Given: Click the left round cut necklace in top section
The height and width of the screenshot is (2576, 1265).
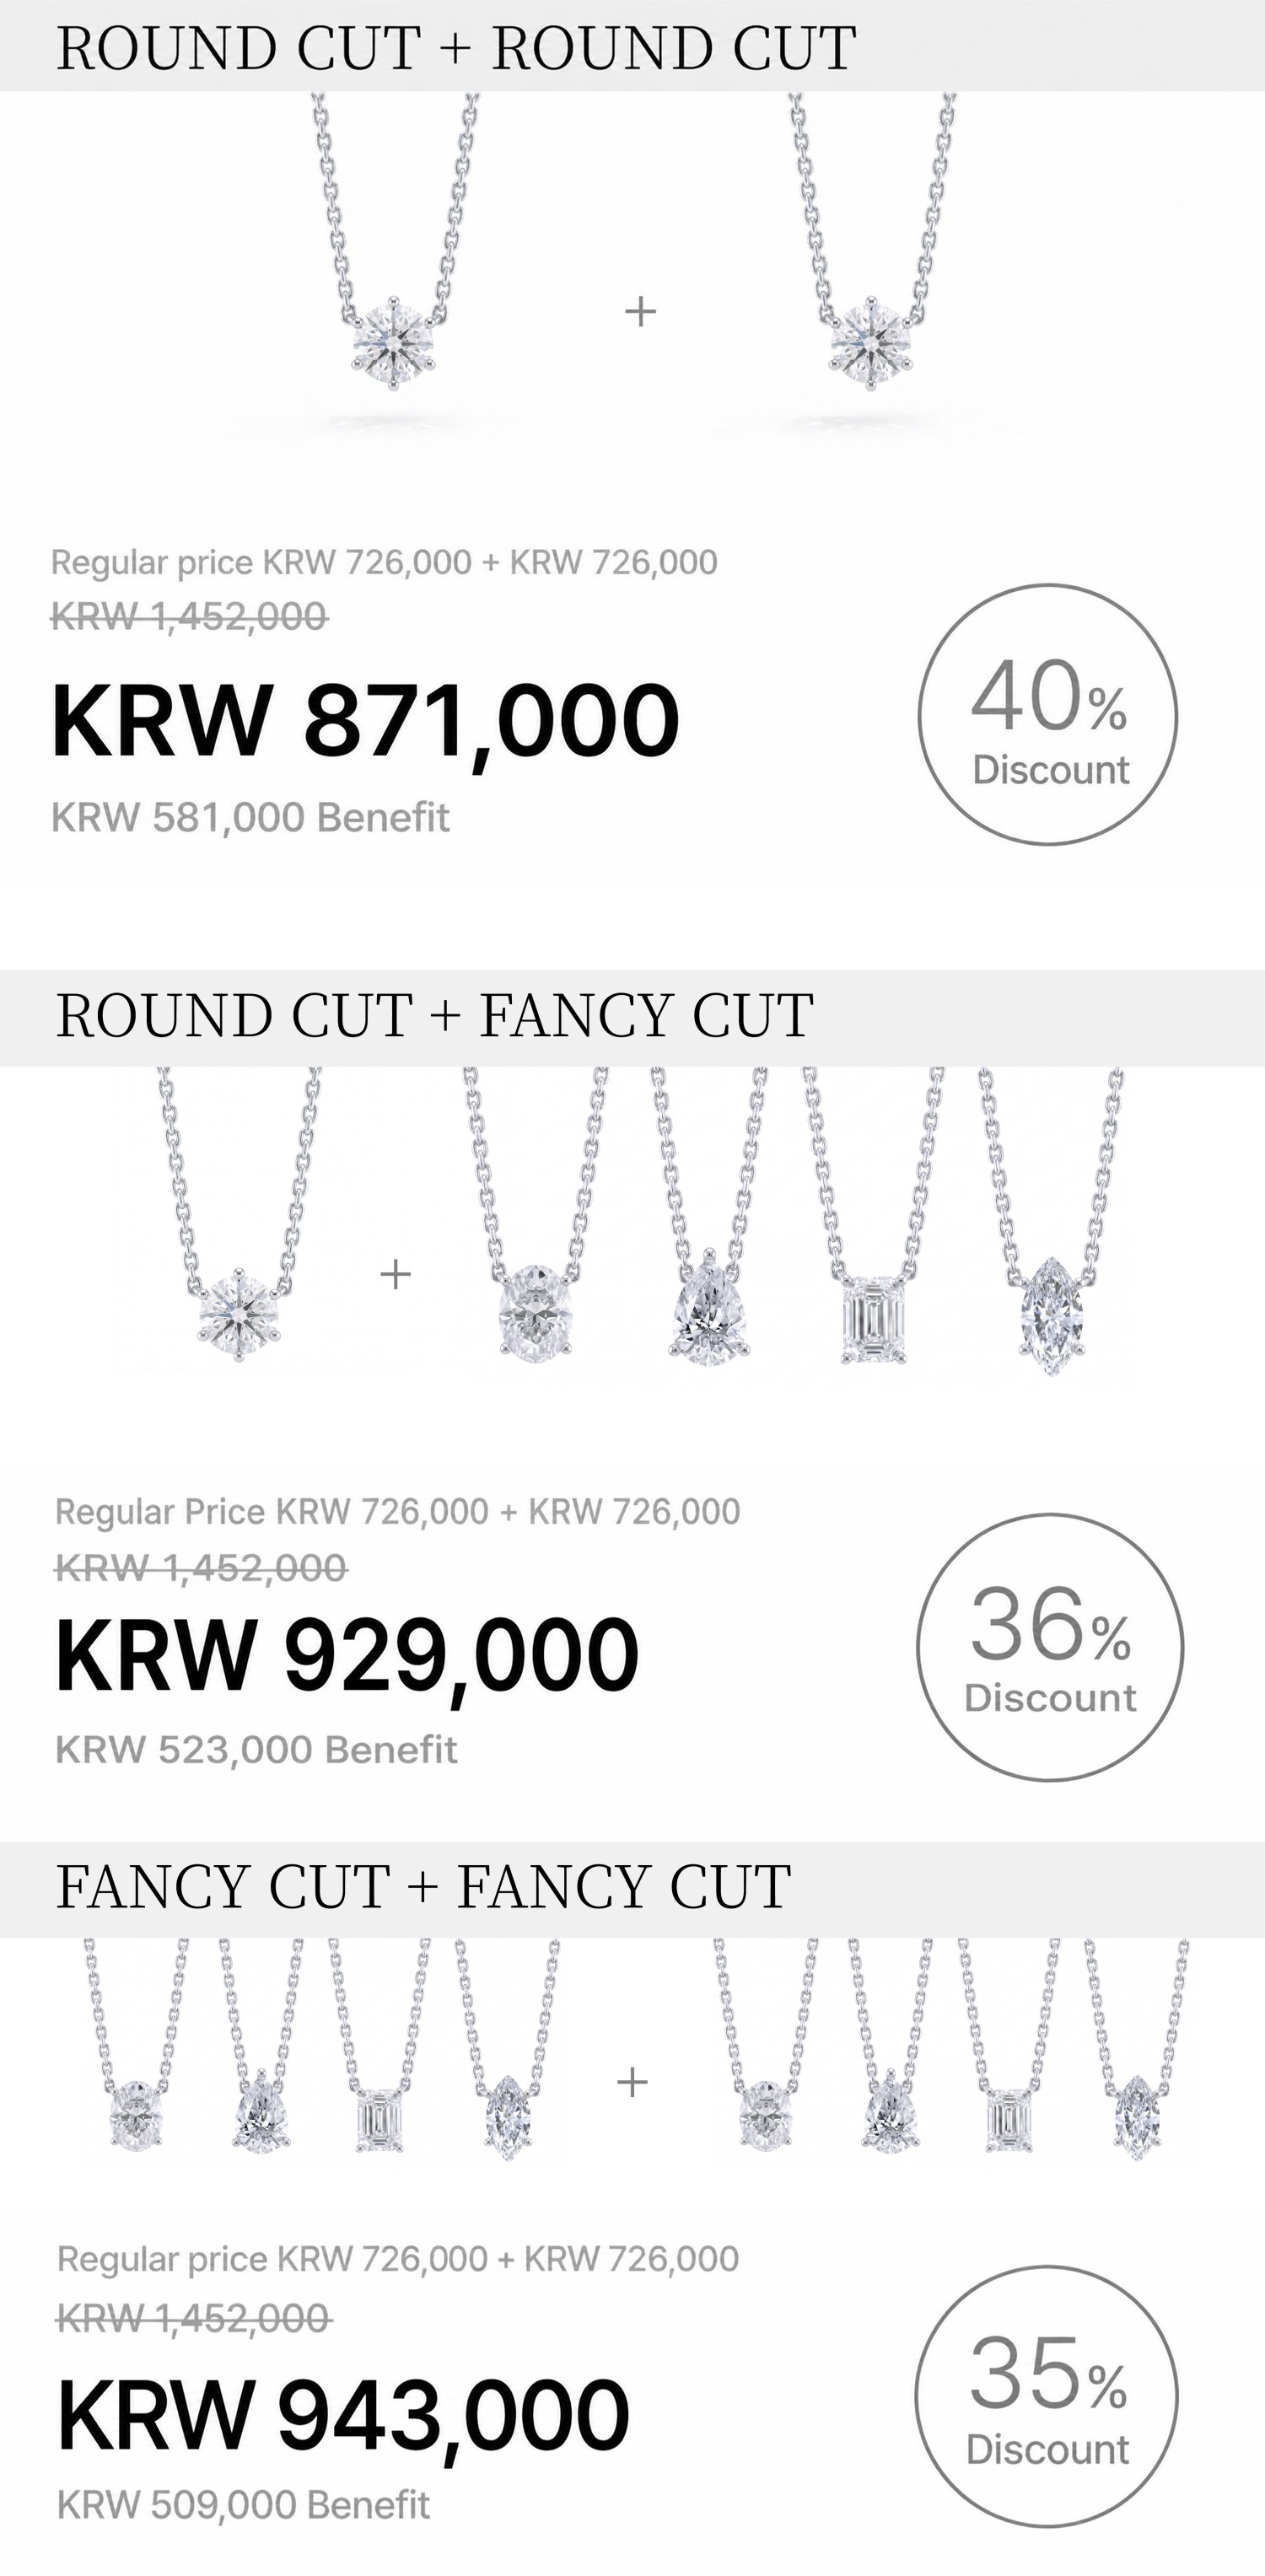Looking at the screenshot, I should click(395, 242).
